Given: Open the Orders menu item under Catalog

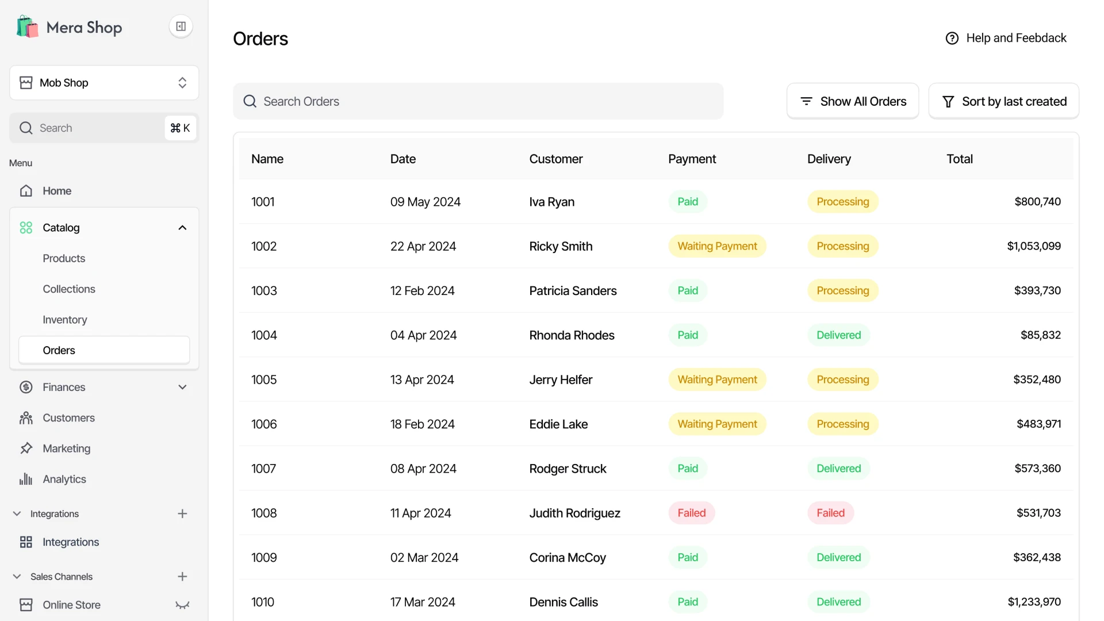Looking at the screenshot, I should (59, 350).
